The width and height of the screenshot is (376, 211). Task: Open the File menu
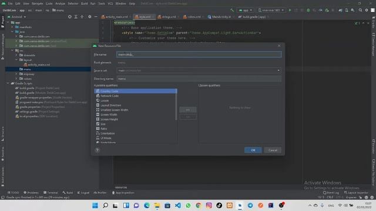[x=10, y=4]
